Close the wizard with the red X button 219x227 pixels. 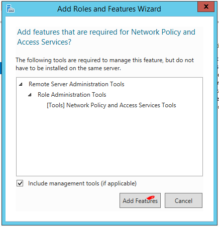click(x=206, y=7)
